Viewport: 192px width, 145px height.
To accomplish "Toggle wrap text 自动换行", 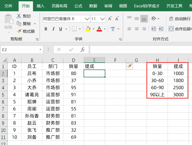I will (x=180, y=19).
